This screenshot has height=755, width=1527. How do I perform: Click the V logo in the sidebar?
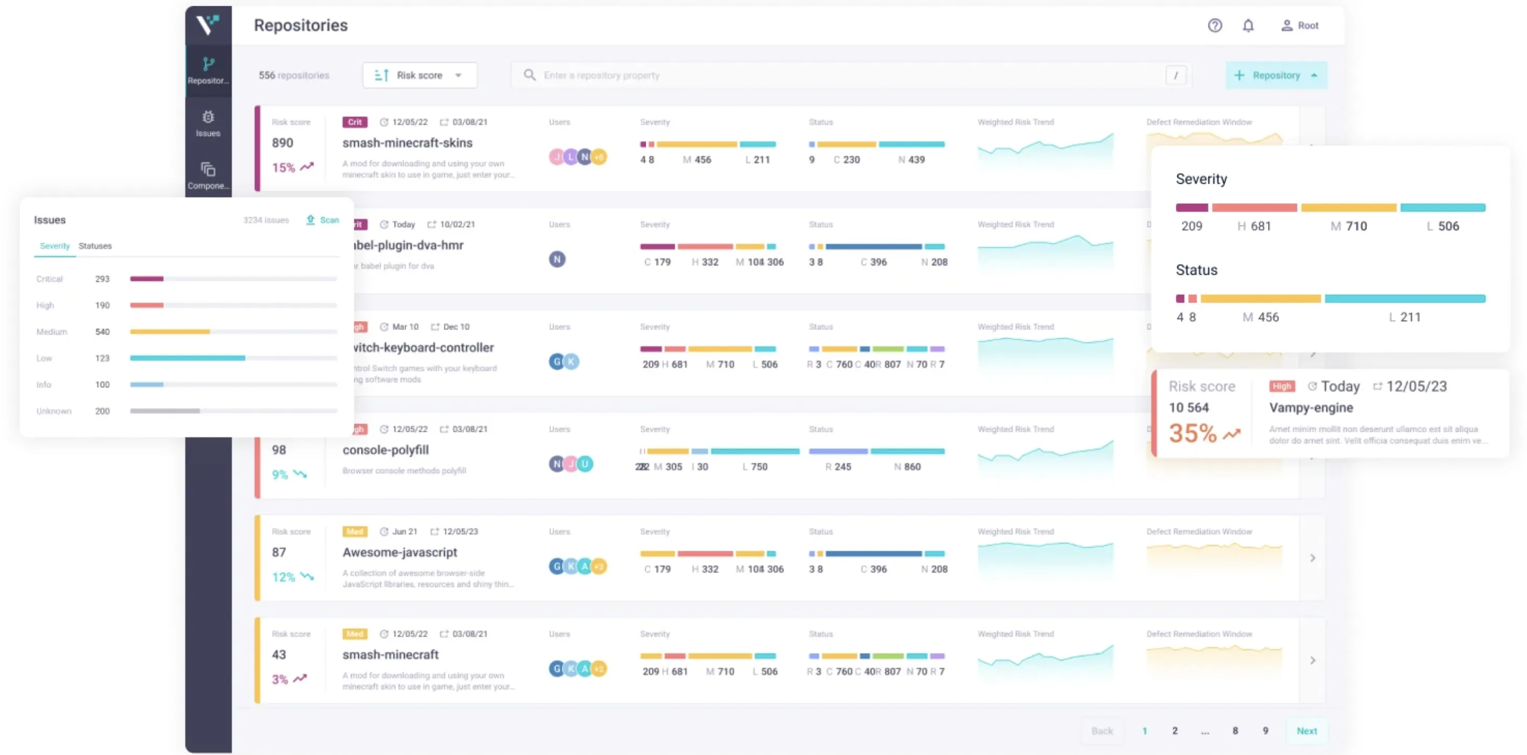[208, 25]
